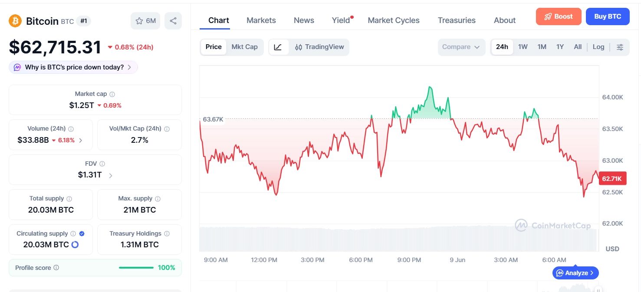Click the Profile score progress bar
Screen dimensions: 641x292
coord(136,268)
